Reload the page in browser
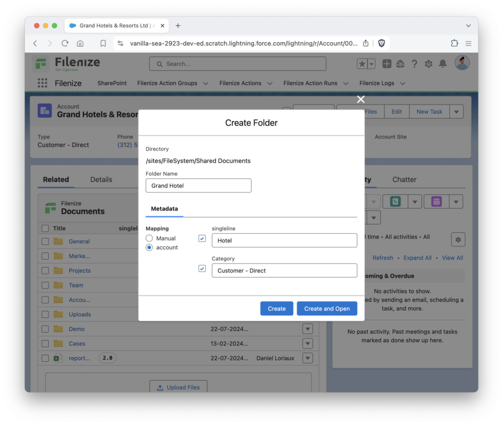The height and width of the screenshot is (425, 503). click(x=65, y=43)
